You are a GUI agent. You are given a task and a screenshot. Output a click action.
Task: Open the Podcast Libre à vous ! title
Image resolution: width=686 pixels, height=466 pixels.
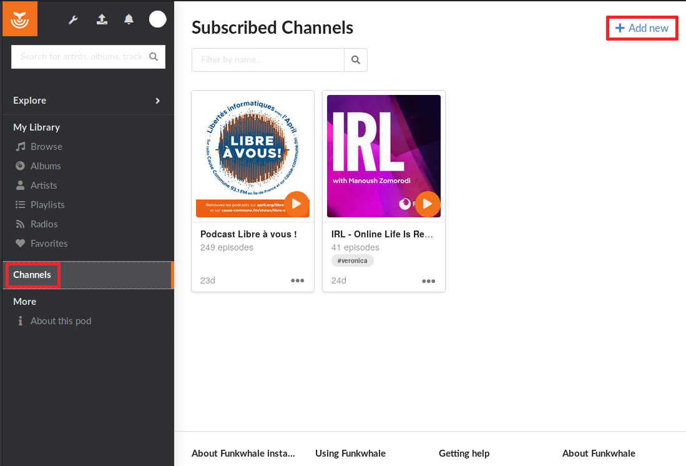pos(248,234)
